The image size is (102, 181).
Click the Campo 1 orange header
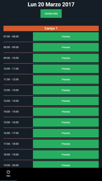(x=51, y=28)
